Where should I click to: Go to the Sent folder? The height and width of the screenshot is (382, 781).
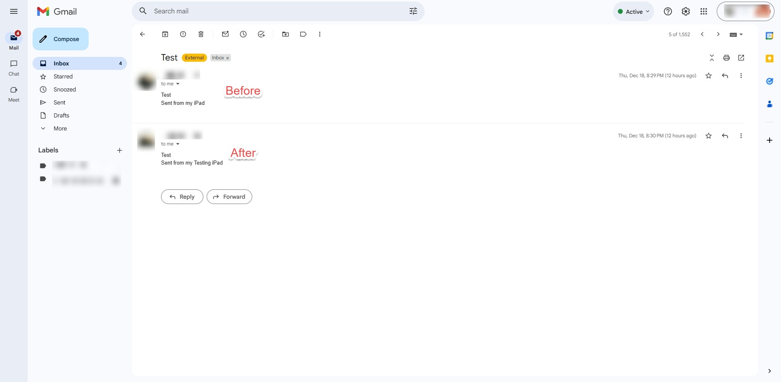59,102
